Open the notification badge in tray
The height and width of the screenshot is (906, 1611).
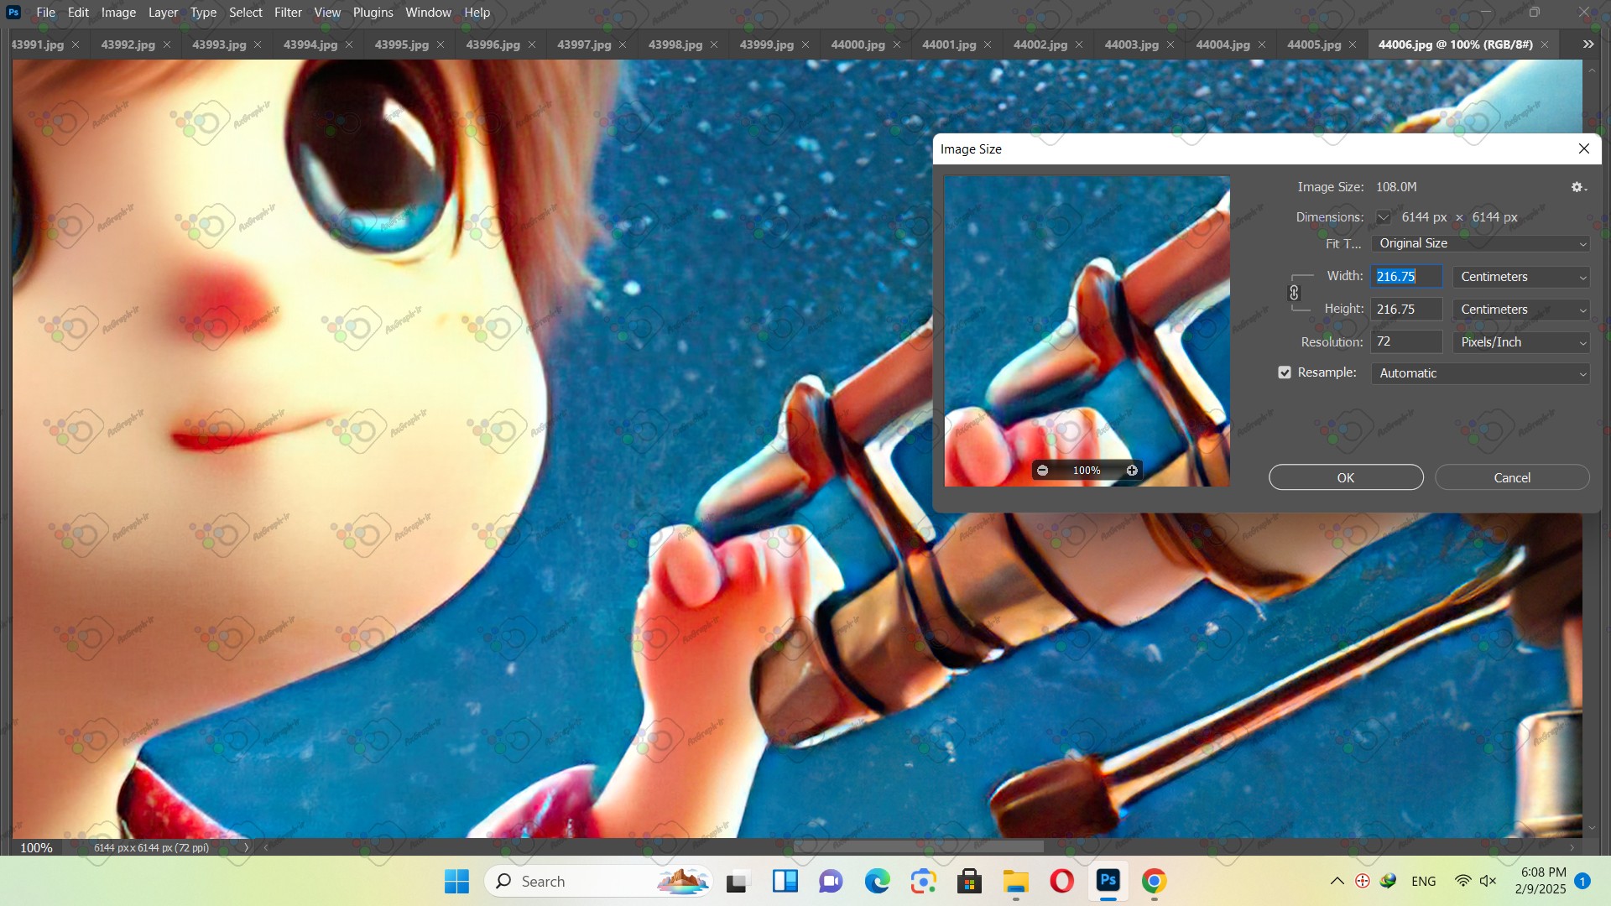click(x=1582, y=881)
